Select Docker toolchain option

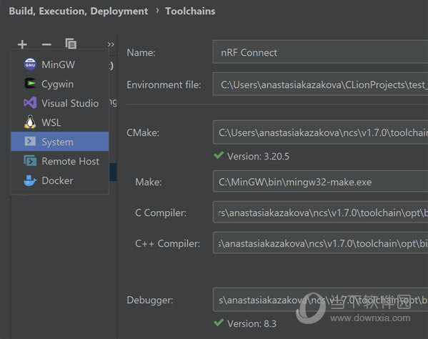[x=60, y=180]
